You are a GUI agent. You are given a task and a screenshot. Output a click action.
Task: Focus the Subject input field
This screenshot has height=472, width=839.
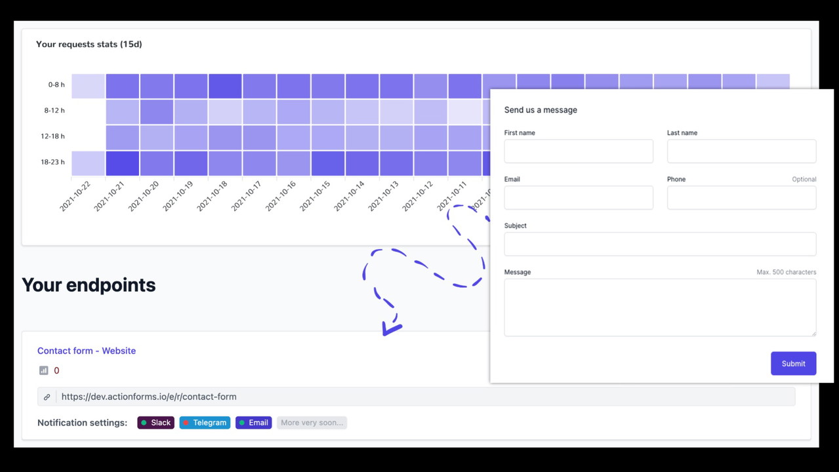point(660,244)
